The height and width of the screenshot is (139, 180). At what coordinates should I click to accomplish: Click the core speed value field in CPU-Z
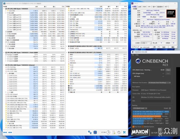146,32
